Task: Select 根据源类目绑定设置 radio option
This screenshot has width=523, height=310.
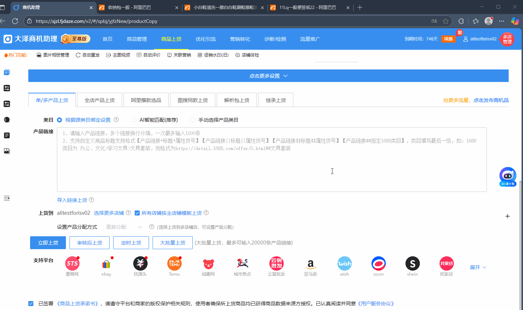Action: click(x=59, y=120)
